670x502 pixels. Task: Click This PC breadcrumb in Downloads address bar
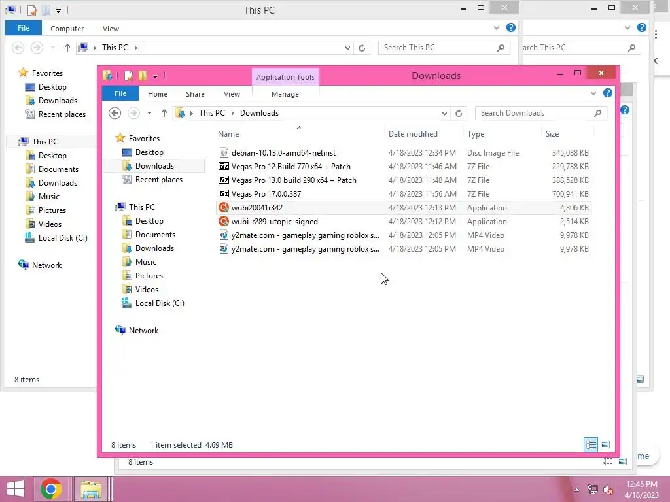(x=211, y=113)
